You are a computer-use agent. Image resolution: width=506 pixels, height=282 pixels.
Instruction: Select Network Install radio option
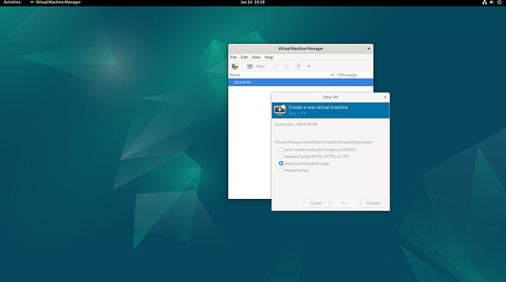[281, 156]
